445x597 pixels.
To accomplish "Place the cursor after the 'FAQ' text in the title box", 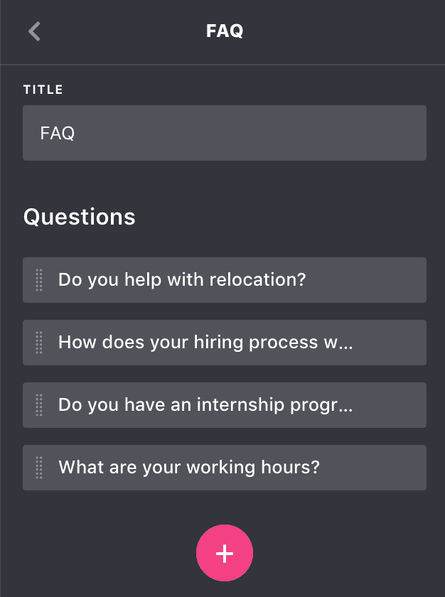I will tap(76, 133).
